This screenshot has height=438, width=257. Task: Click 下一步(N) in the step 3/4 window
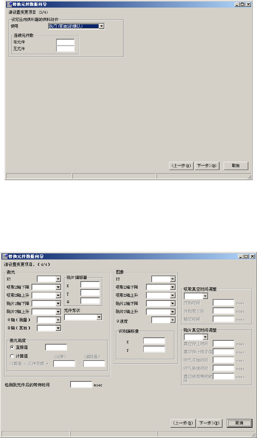(x=207, y=166)
